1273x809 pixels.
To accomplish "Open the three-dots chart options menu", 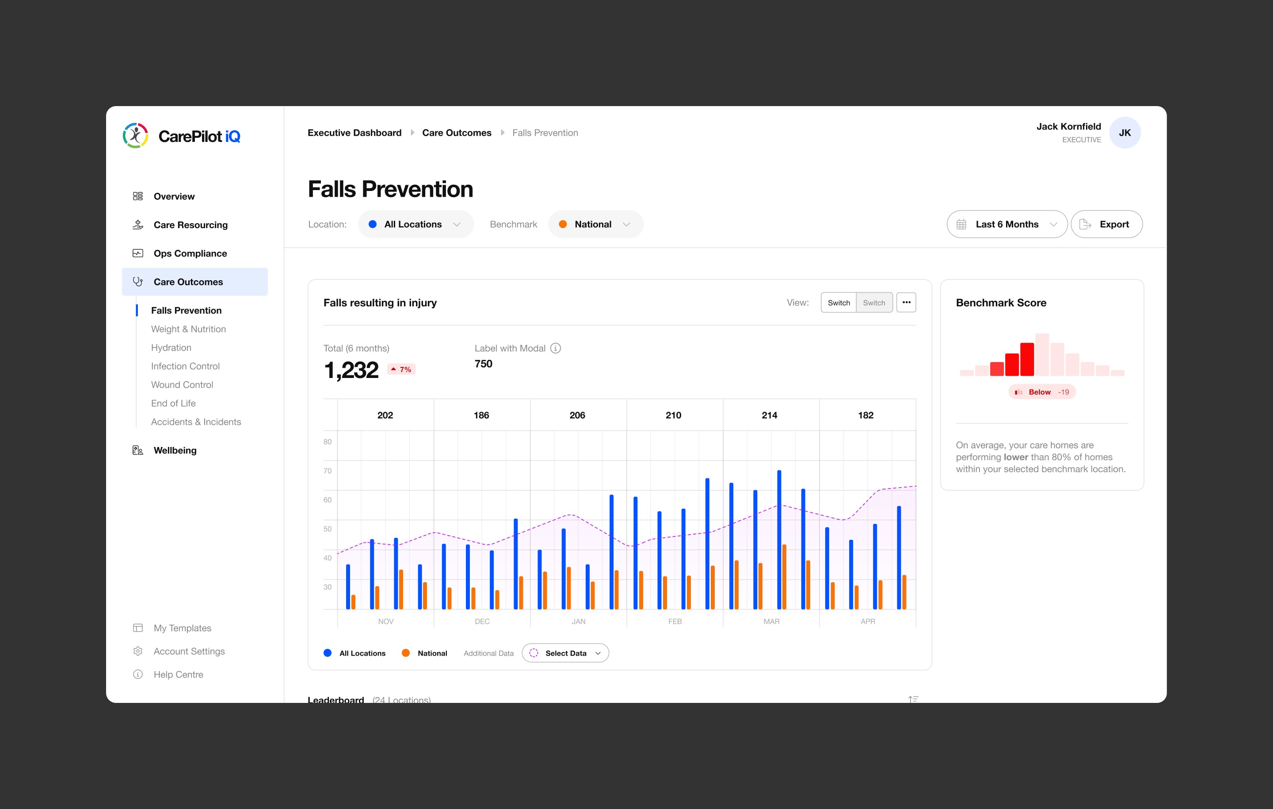I will click(x=906, y=302).
